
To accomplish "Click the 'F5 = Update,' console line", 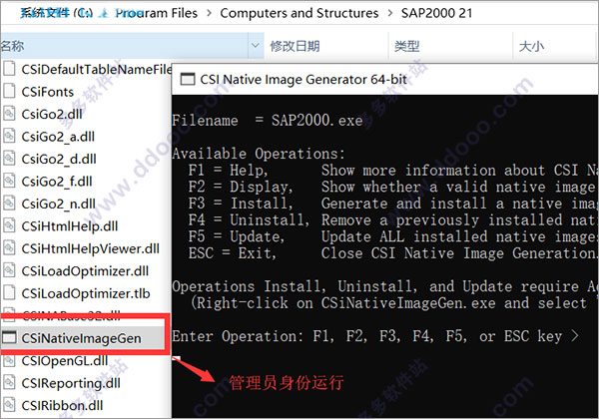I will (x=392, y=236).
